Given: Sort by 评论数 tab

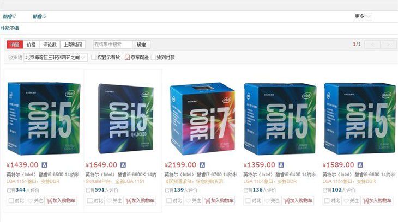Looking at the screenshot, I should click(x=50, y=45).
